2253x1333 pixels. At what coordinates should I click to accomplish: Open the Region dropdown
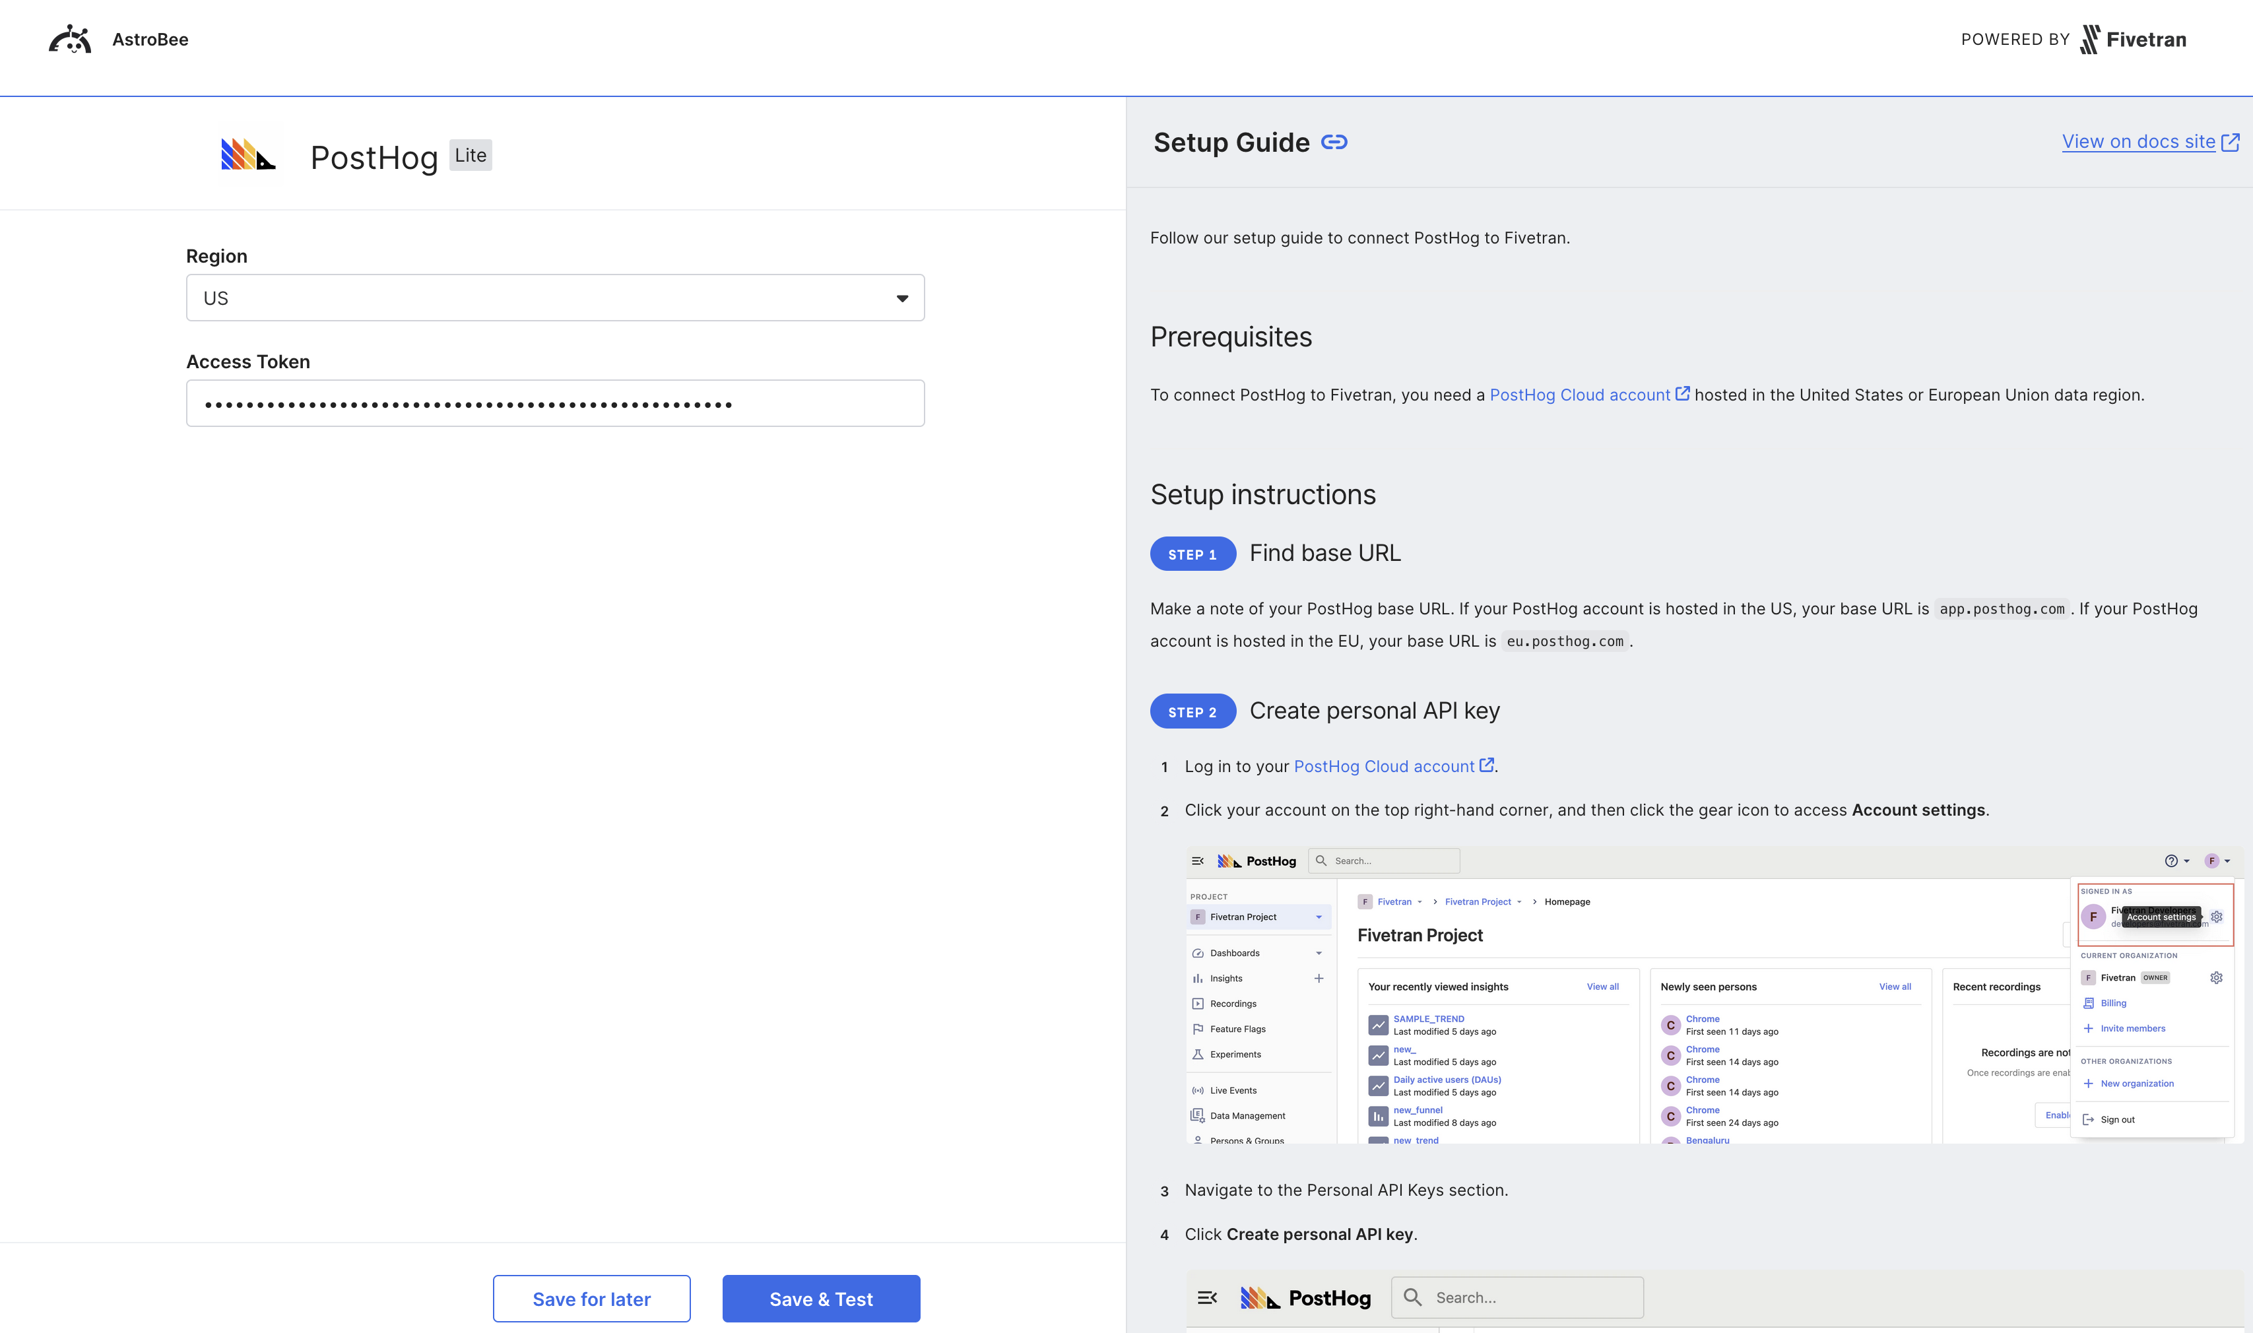554,298
